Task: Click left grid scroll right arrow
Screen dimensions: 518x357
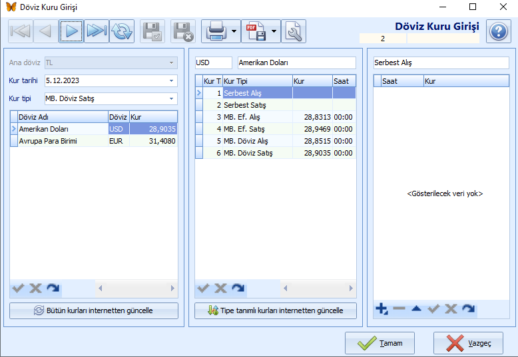Action: [x=172, y=288]
